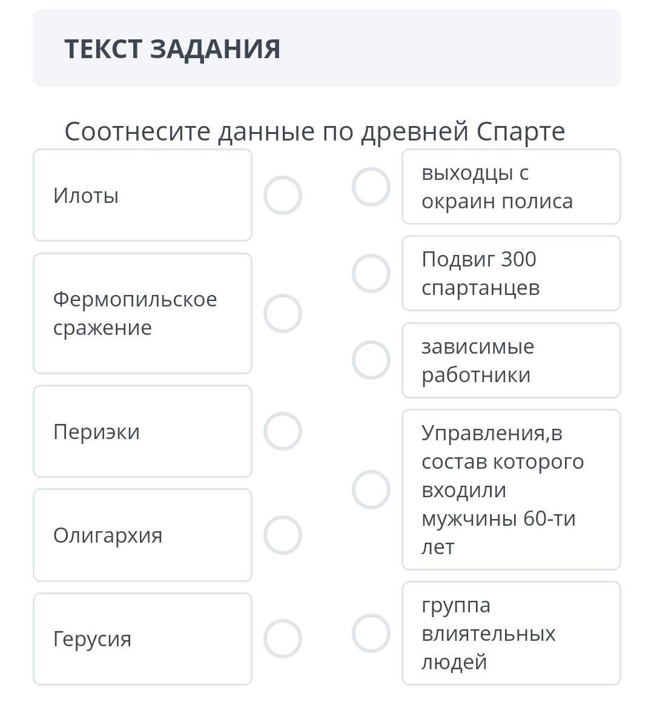Click the Периэки term box
The height and width of the screenshot is (708, 654).
pos(142,431)
